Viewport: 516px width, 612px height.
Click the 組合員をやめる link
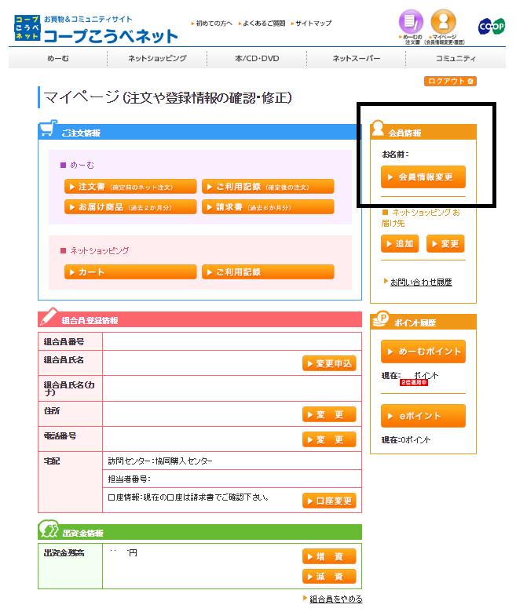[x=335, y=599]
